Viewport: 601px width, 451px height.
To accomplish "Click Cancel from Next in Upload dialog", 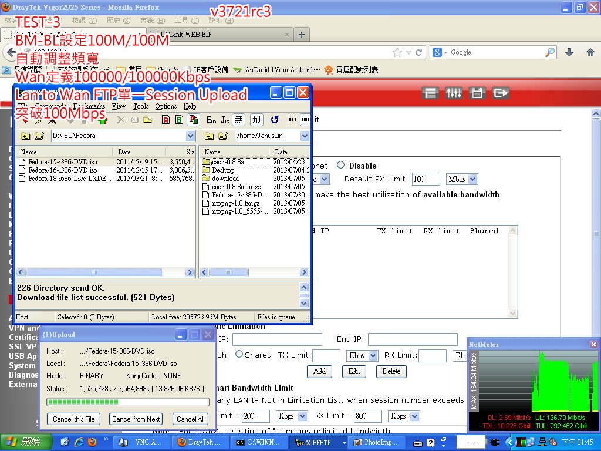I will [x=136, y=419].
